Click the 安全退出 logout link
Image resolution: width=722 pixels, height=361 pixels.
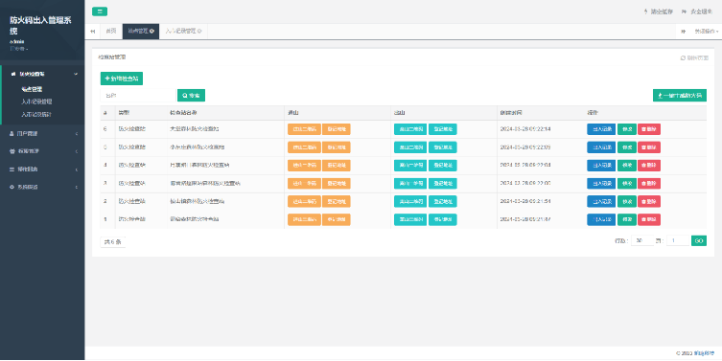click(x=697, y=11)
